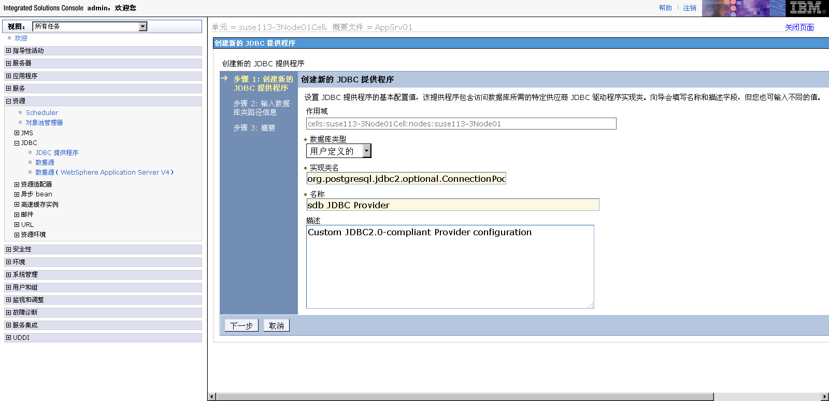The image size is (829, 401).
Task: Expand the 服务 section
Action: point(8,89)
